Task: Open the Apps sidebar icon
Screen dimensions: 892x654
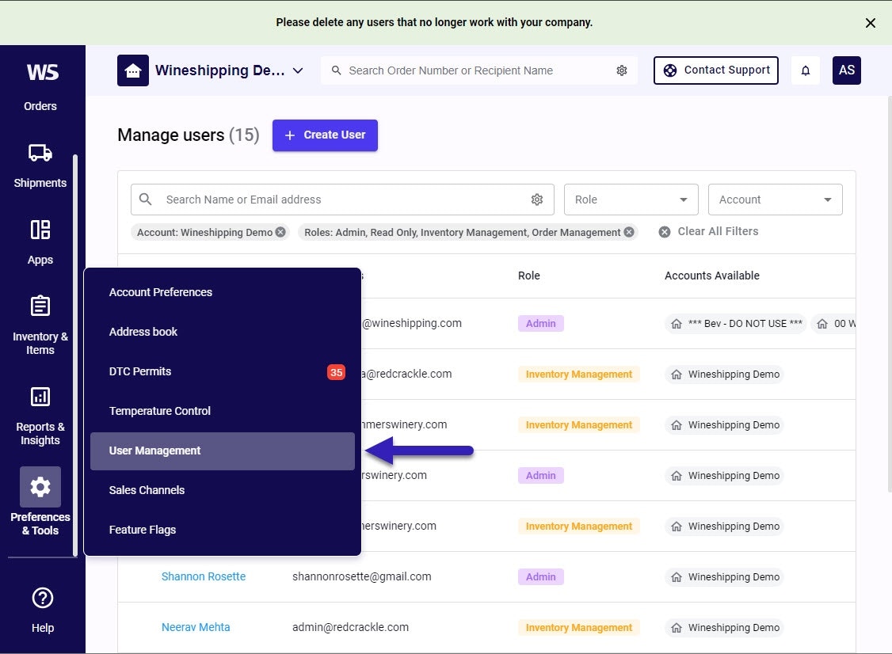Action: (40, 230)
